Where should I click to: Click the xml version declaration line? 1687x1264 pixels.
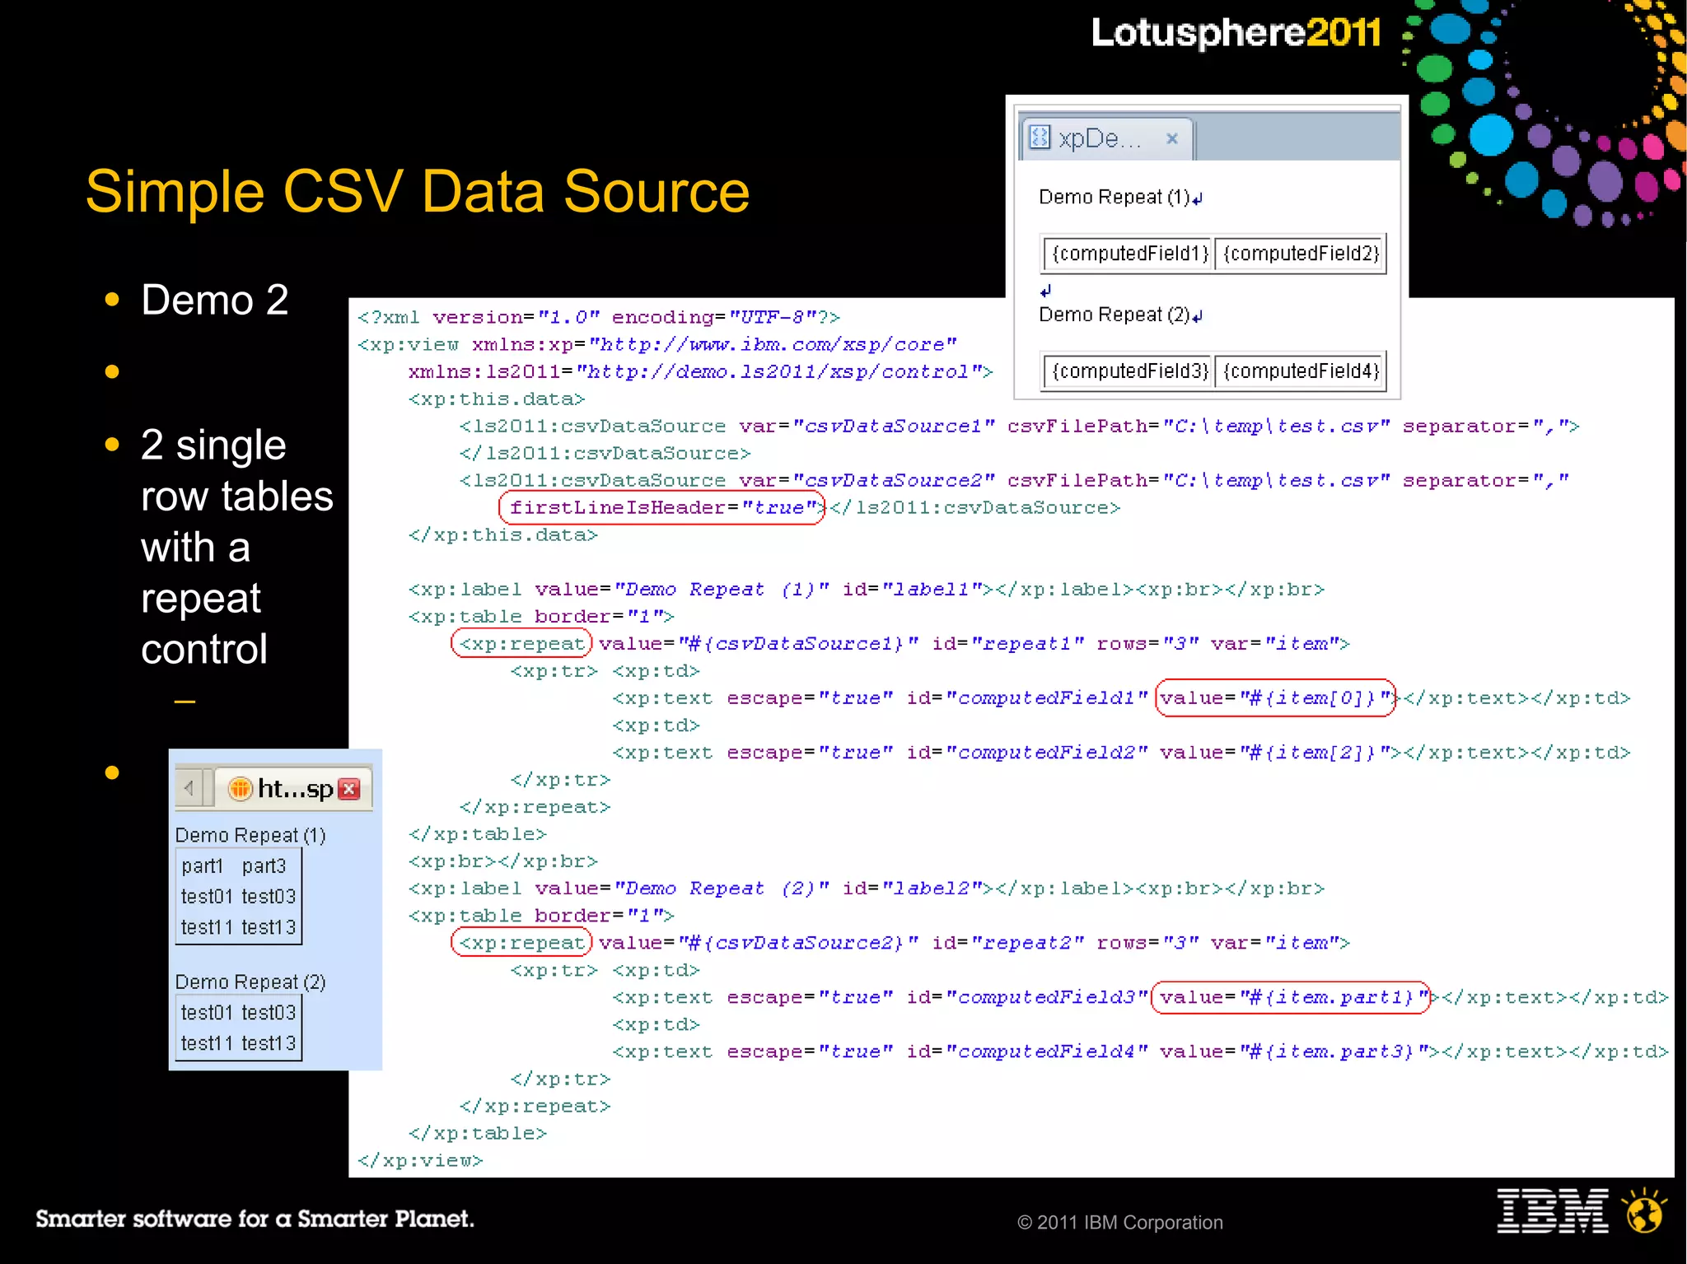click(599, 317)
